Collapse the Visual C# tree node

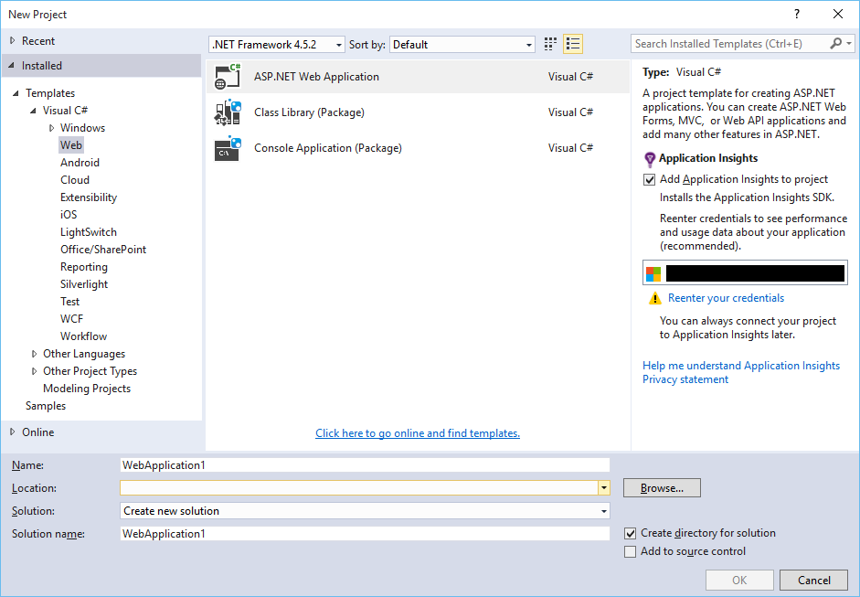pyautogui.click(x=34, y=111)
